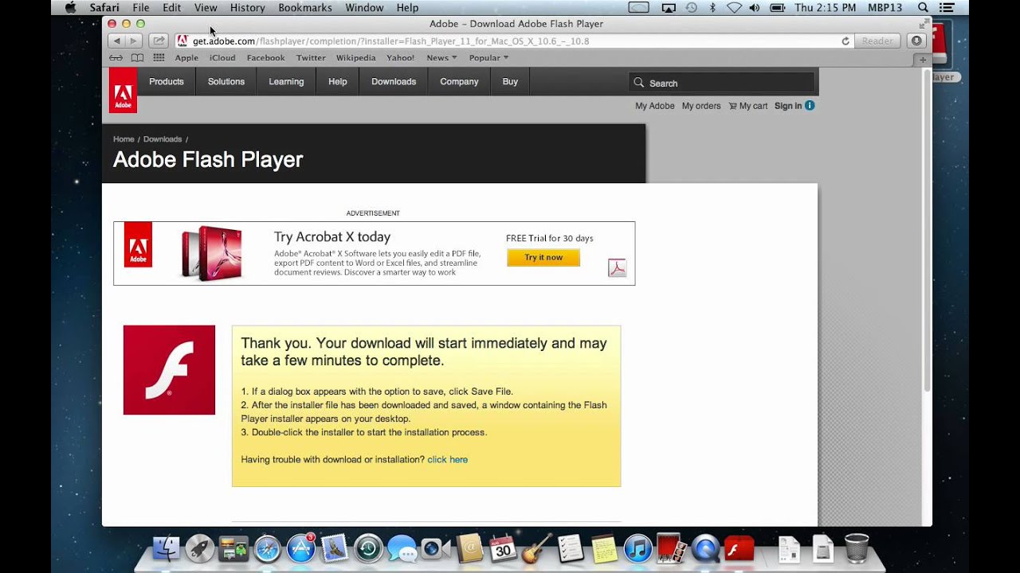Click the Safari back arrow button
Screen dimensions: 1020x573
(117, 41)
